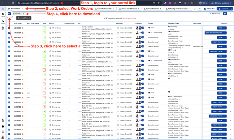234x140 pixels.
Task: Click the Download Report icon
Action: tap(24, 14)
